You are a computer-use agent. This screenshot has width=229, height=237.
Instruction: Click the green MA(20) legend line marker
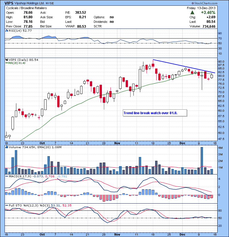click(7, 63)
